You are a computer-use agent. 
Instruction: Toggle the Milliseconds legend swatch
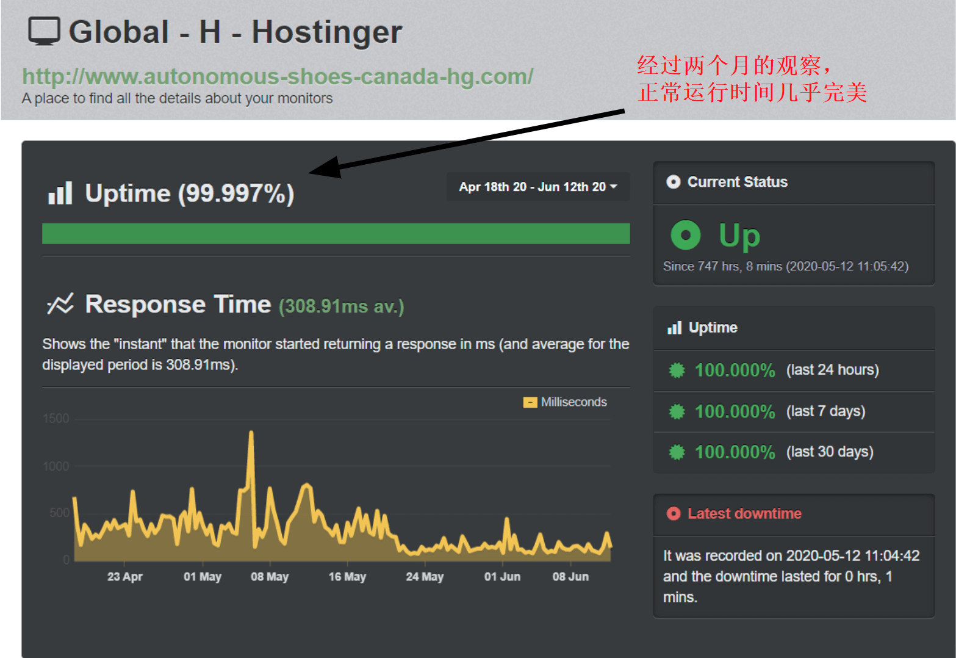tap(530, 402)
